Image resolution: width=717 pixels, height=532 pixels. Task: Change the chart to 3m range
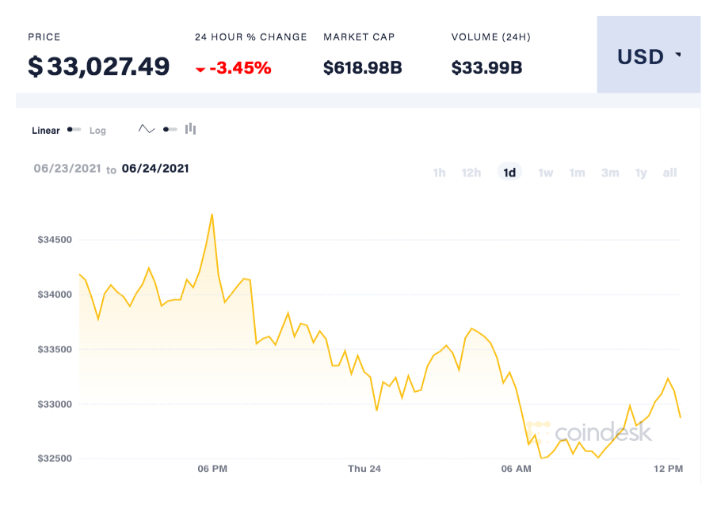[609, 173]
